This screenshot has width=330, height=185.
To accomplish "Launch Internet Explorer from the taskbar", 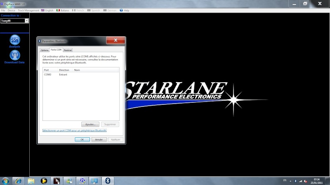I will point(18,181).
